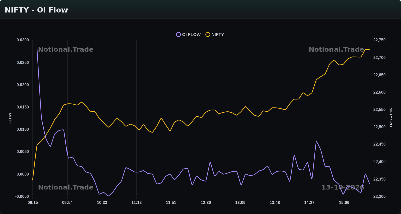The height and width of the screenshot is (214, 401).
Task: Click the 09:54 time axis label
Action: 67,203
